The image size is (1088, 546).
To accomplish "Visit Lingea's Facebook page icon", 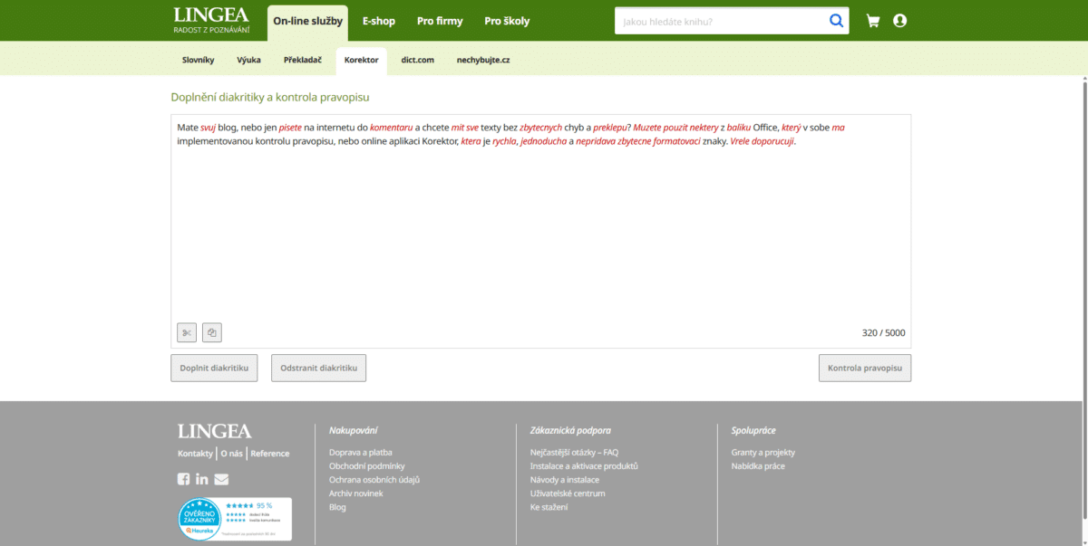I will 184,479.
